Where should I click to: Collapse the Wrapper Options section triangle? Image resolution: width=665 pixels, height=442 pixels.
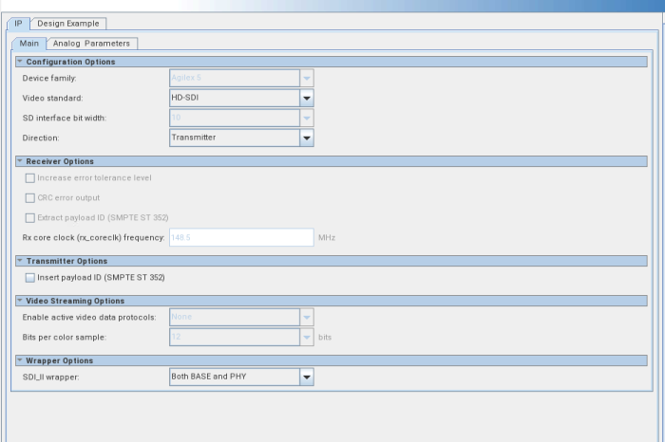coord(20,359)
